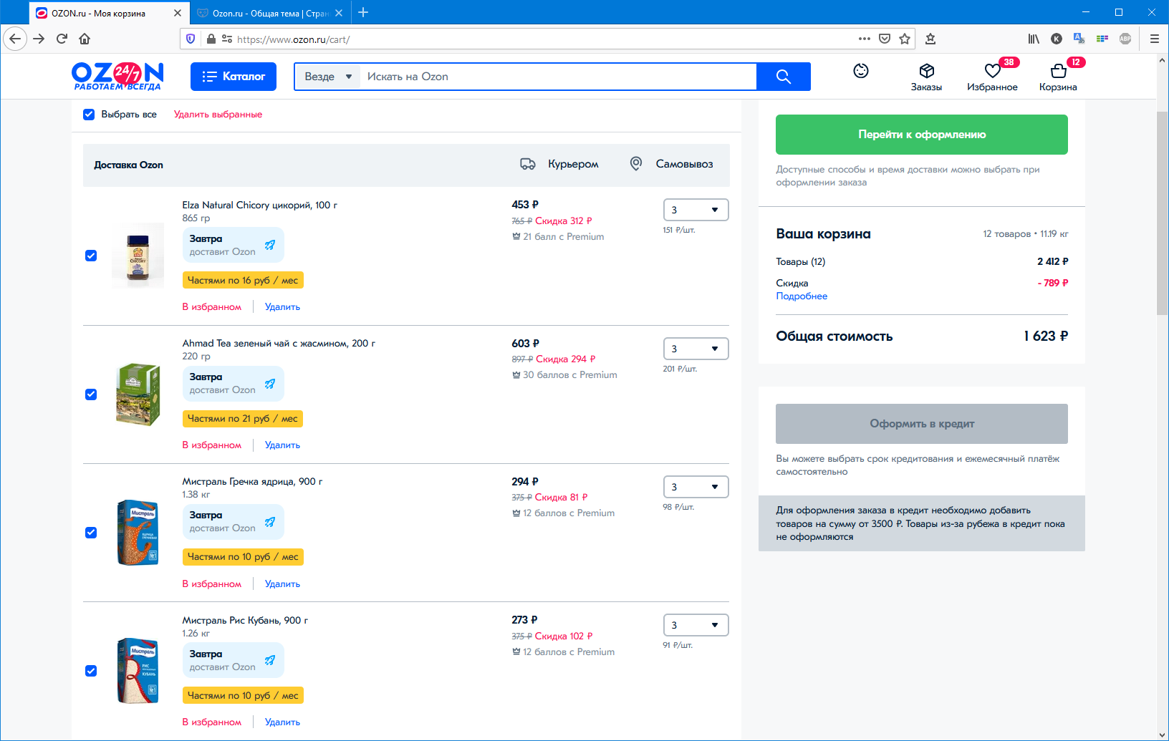Click the Искать на Ozon search field
Viewport: 1169px width, 741px height.
point(559,77)
